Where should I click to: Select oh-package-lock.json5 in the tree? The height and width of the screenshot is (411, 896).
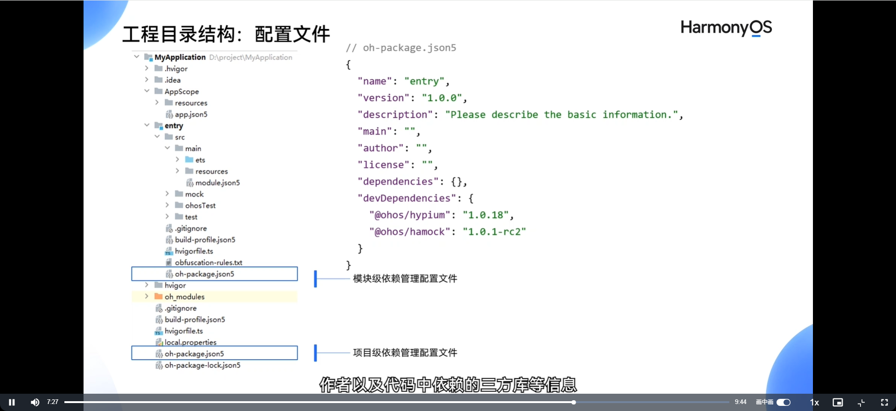point(203,365)
